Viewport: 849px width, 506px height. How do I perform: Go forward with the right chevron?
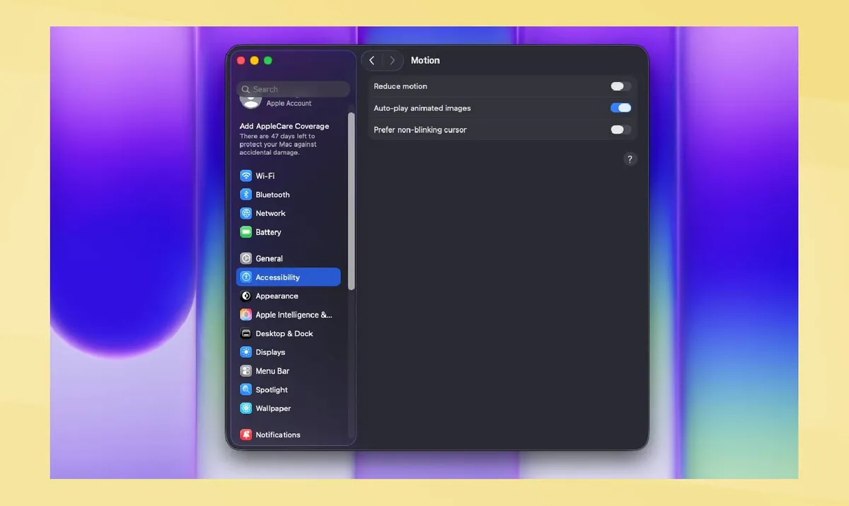point(393,61)
